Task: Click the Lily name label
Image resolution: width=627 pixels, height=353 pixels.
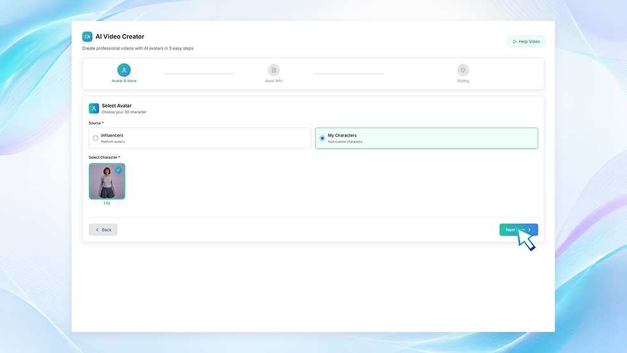Action: 107,203
